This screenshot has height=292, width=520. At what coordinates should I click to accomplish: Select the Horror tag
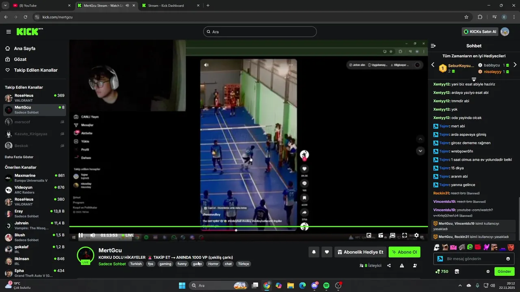click(213, 264)
